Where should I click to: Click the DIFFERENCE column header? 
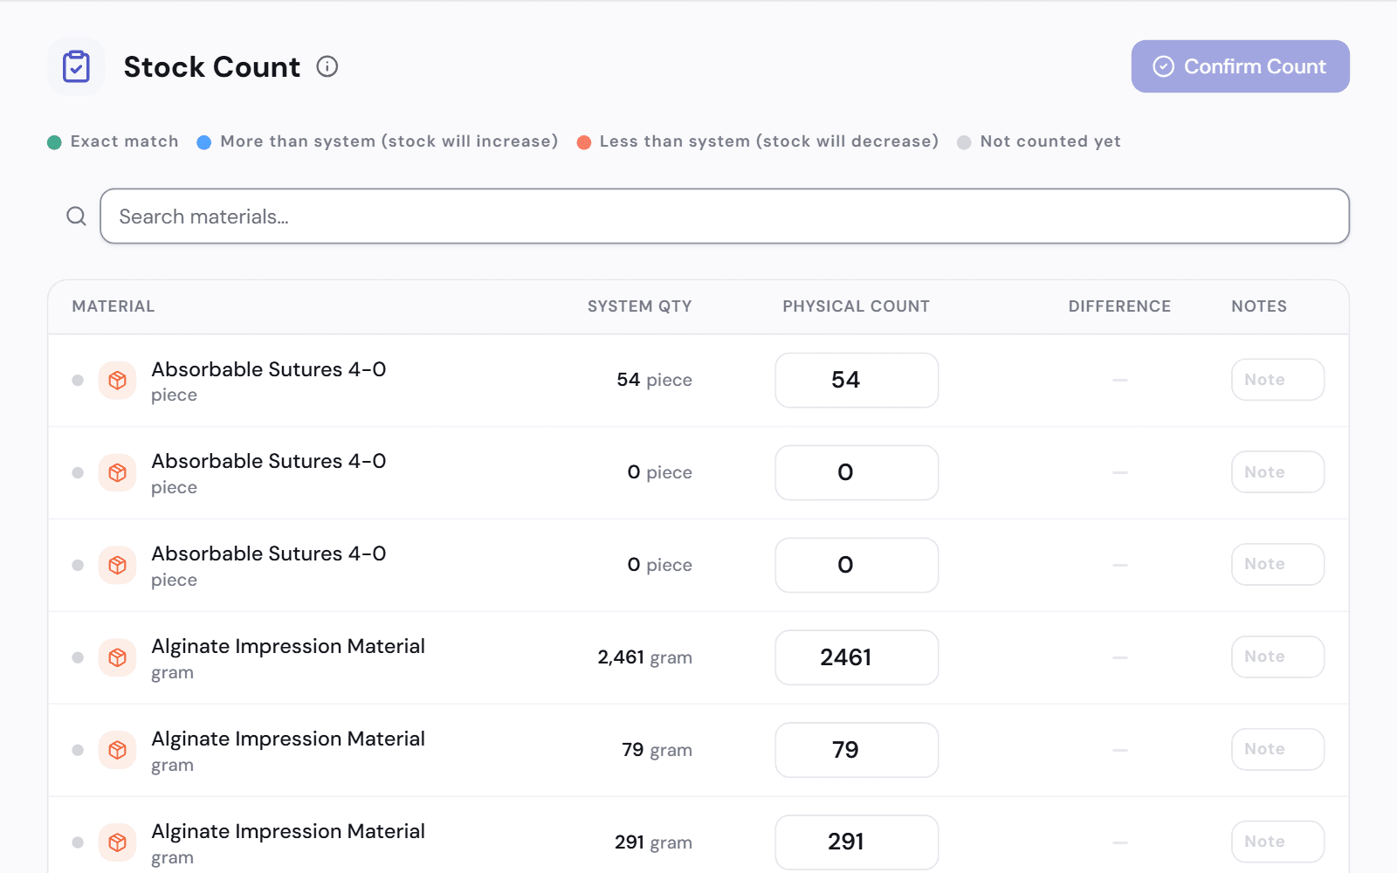[x=1119, y=306]
